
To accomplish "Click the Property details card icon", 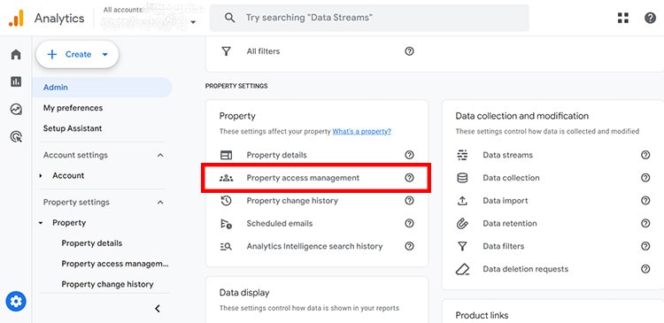I will pos(226,155).
